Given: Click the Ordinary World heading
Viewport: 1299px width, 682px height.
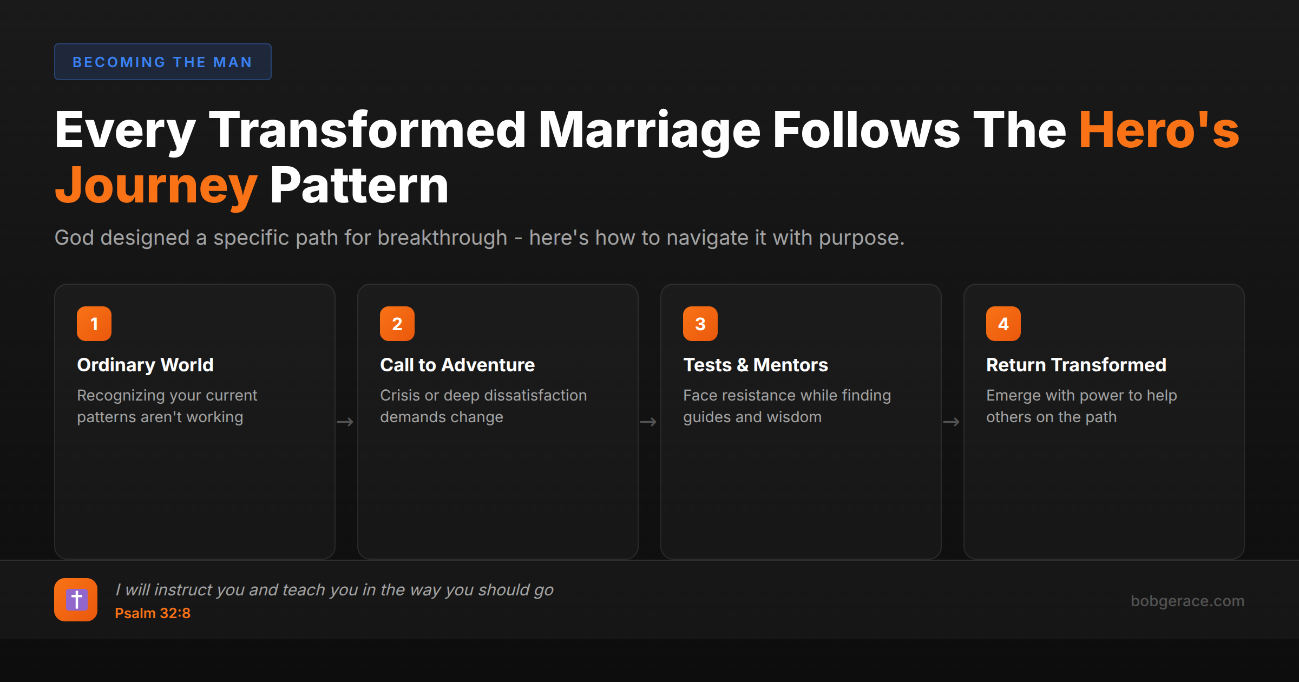Looking at the screenshot, I should pyautogui.click(x=145, y=364).
